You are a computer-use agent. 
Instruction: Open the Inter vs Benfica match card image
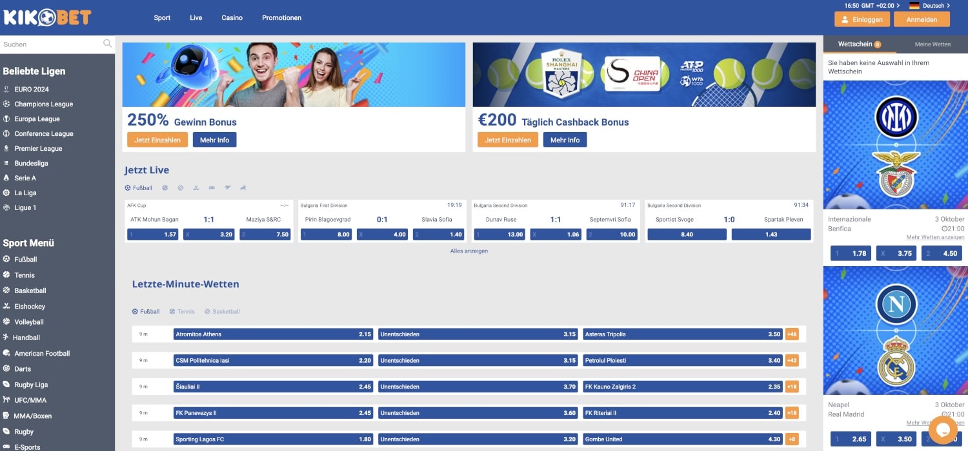[896, 145]
